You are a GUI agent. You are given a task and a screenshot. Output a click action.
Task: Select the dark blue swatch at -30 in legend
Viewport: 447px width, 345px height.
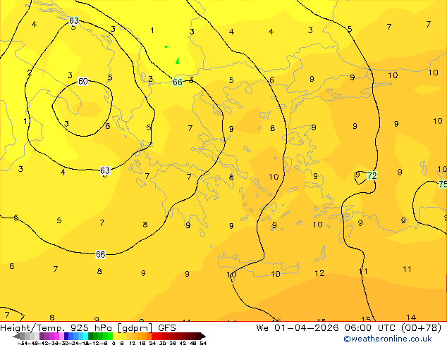(x=66, y=336)
